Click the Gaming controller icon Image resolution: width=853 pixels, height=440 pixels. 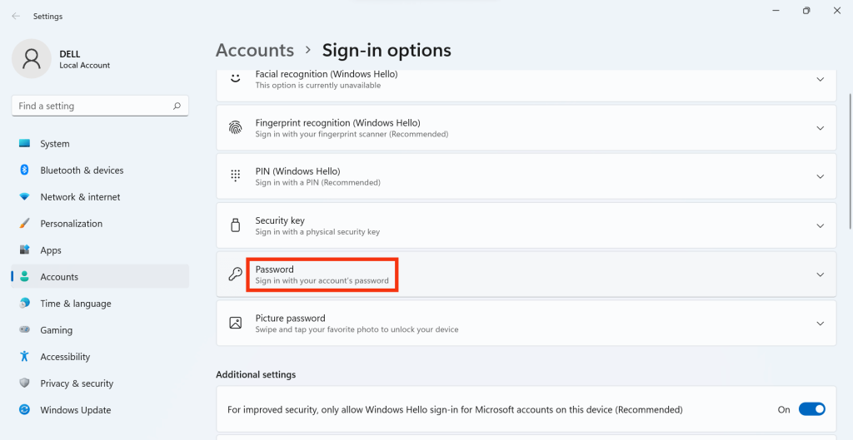(24, 329)
